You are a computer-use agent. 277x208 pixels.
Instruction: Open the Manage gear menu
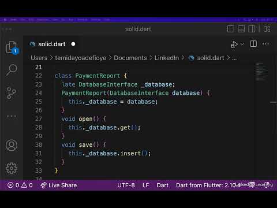click(x=12, y=168)
